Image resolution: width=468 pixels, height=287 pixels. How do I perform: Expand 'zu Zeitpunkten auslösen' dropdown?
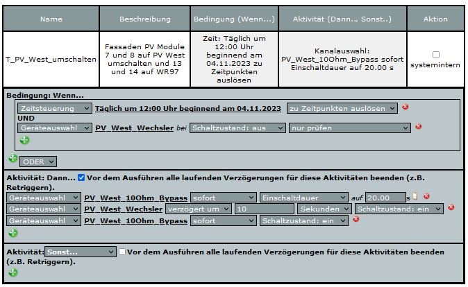[x=342, y=108]
